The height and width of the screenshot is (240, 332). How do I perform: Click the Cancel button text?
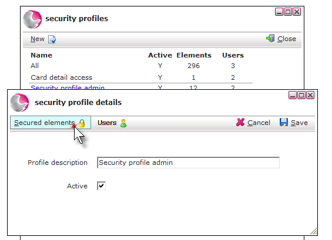259,123
